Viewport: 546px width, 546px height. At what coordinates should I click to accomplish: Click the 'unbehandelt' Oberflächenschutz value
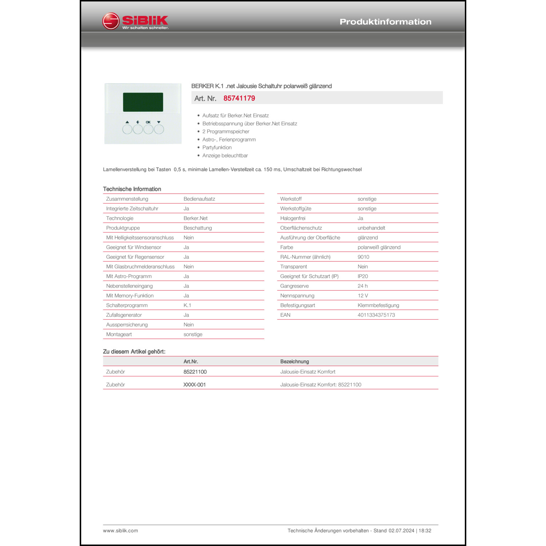click(x=371, y=228)
